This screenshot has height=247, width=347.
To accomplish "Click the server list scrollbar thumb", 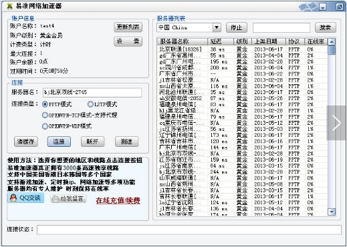I will coord(332,50).
